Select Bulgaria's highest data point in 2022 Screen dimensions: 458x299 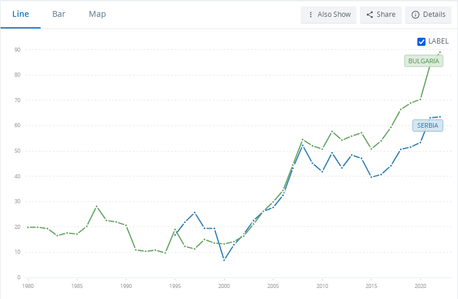click(440, 52)
